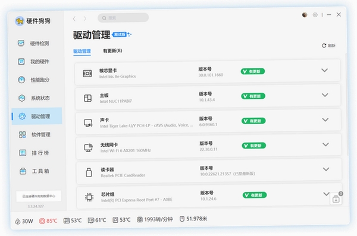The height and width of the screenshot is (236, 357).
Task: Select 驱动管理 sidebar entry
Action: [37, 116]
